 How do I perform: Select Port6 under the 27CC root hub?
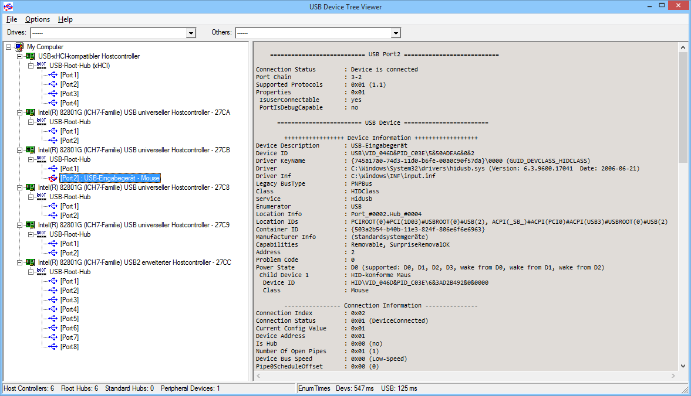tap(70, 328)
